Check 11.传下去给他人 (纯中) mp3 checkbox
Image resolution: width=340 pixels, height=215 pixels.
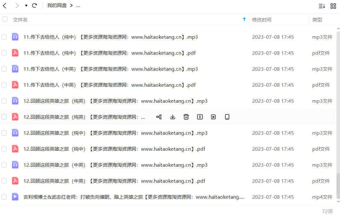point(4,37)
